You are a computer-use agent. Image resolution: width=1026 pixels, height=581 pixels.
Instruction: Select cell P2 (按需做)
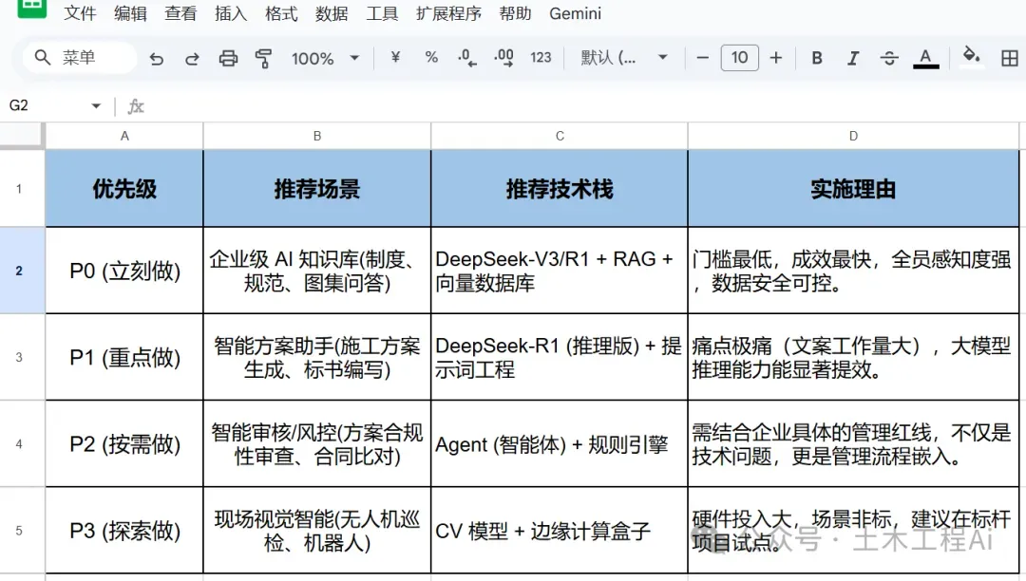click(124, 443)
